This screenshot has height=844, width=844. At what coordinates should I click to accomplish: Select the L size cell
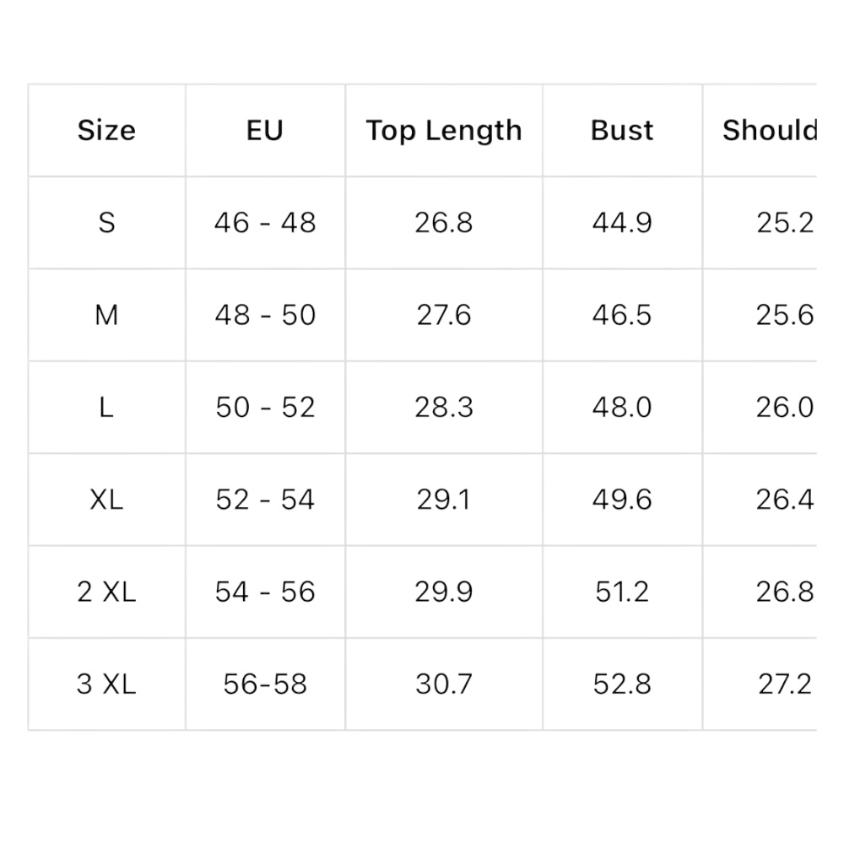coord(106,408)
